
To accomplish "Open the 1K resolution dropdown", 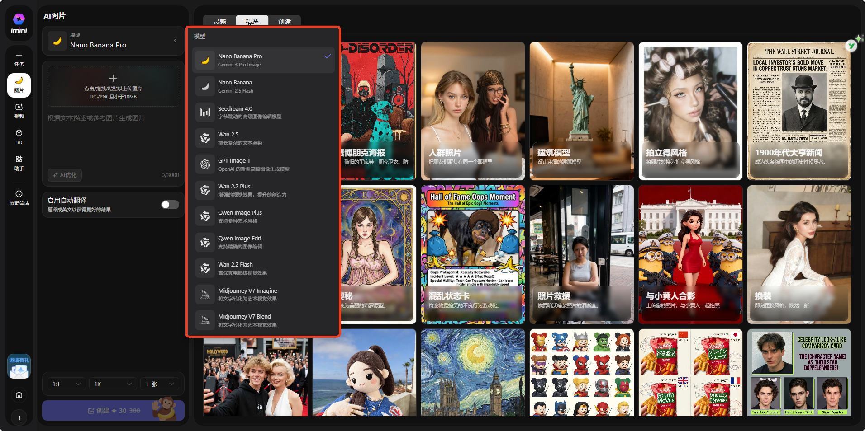I will tap(113, 384).
